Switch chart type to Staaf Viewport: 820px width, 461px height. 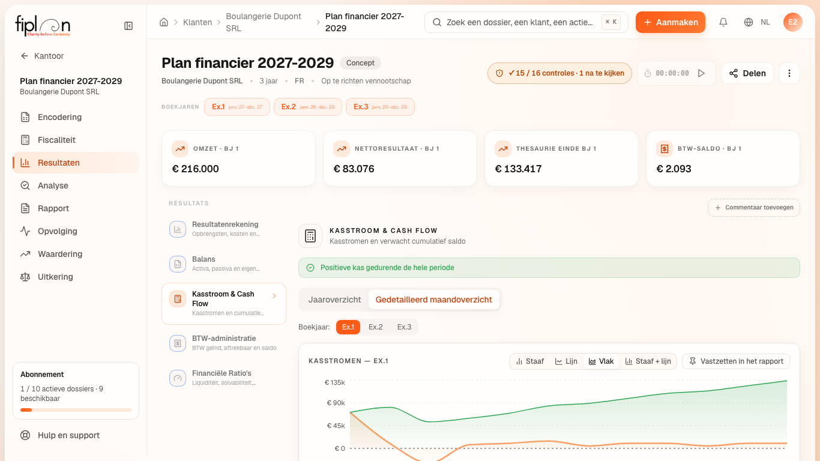pos(530,361)
